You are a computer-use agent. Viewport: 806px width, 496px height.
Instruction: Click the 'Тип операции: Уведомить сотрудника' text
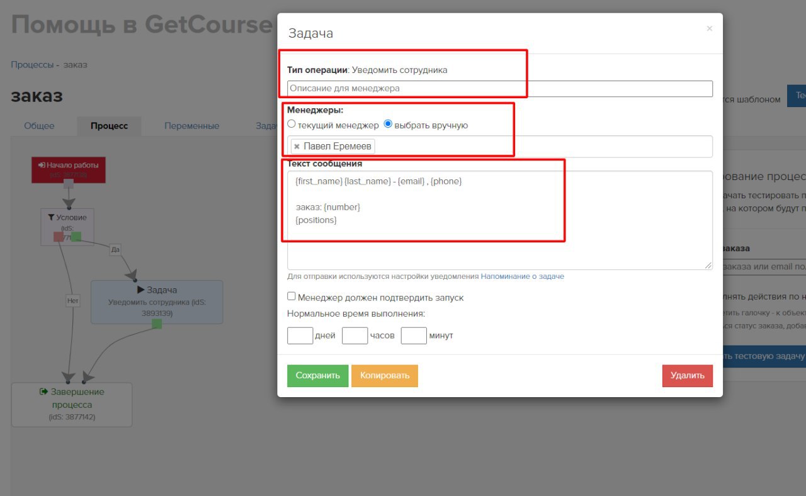pyautogui.click(x=367, y=70)
